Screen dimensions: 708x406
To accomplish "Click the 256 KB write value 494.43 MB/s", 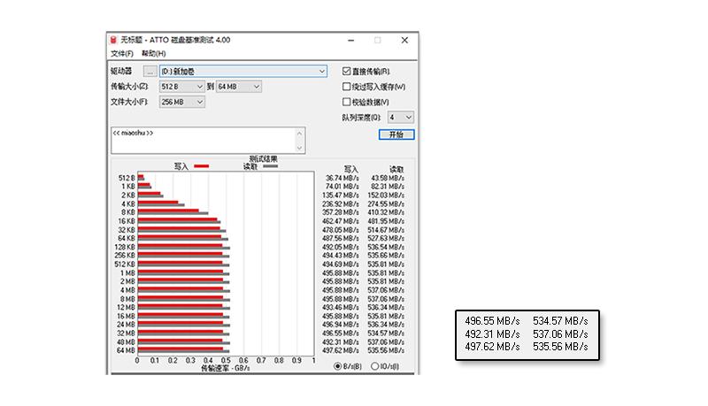I will (x=341, y=256).
